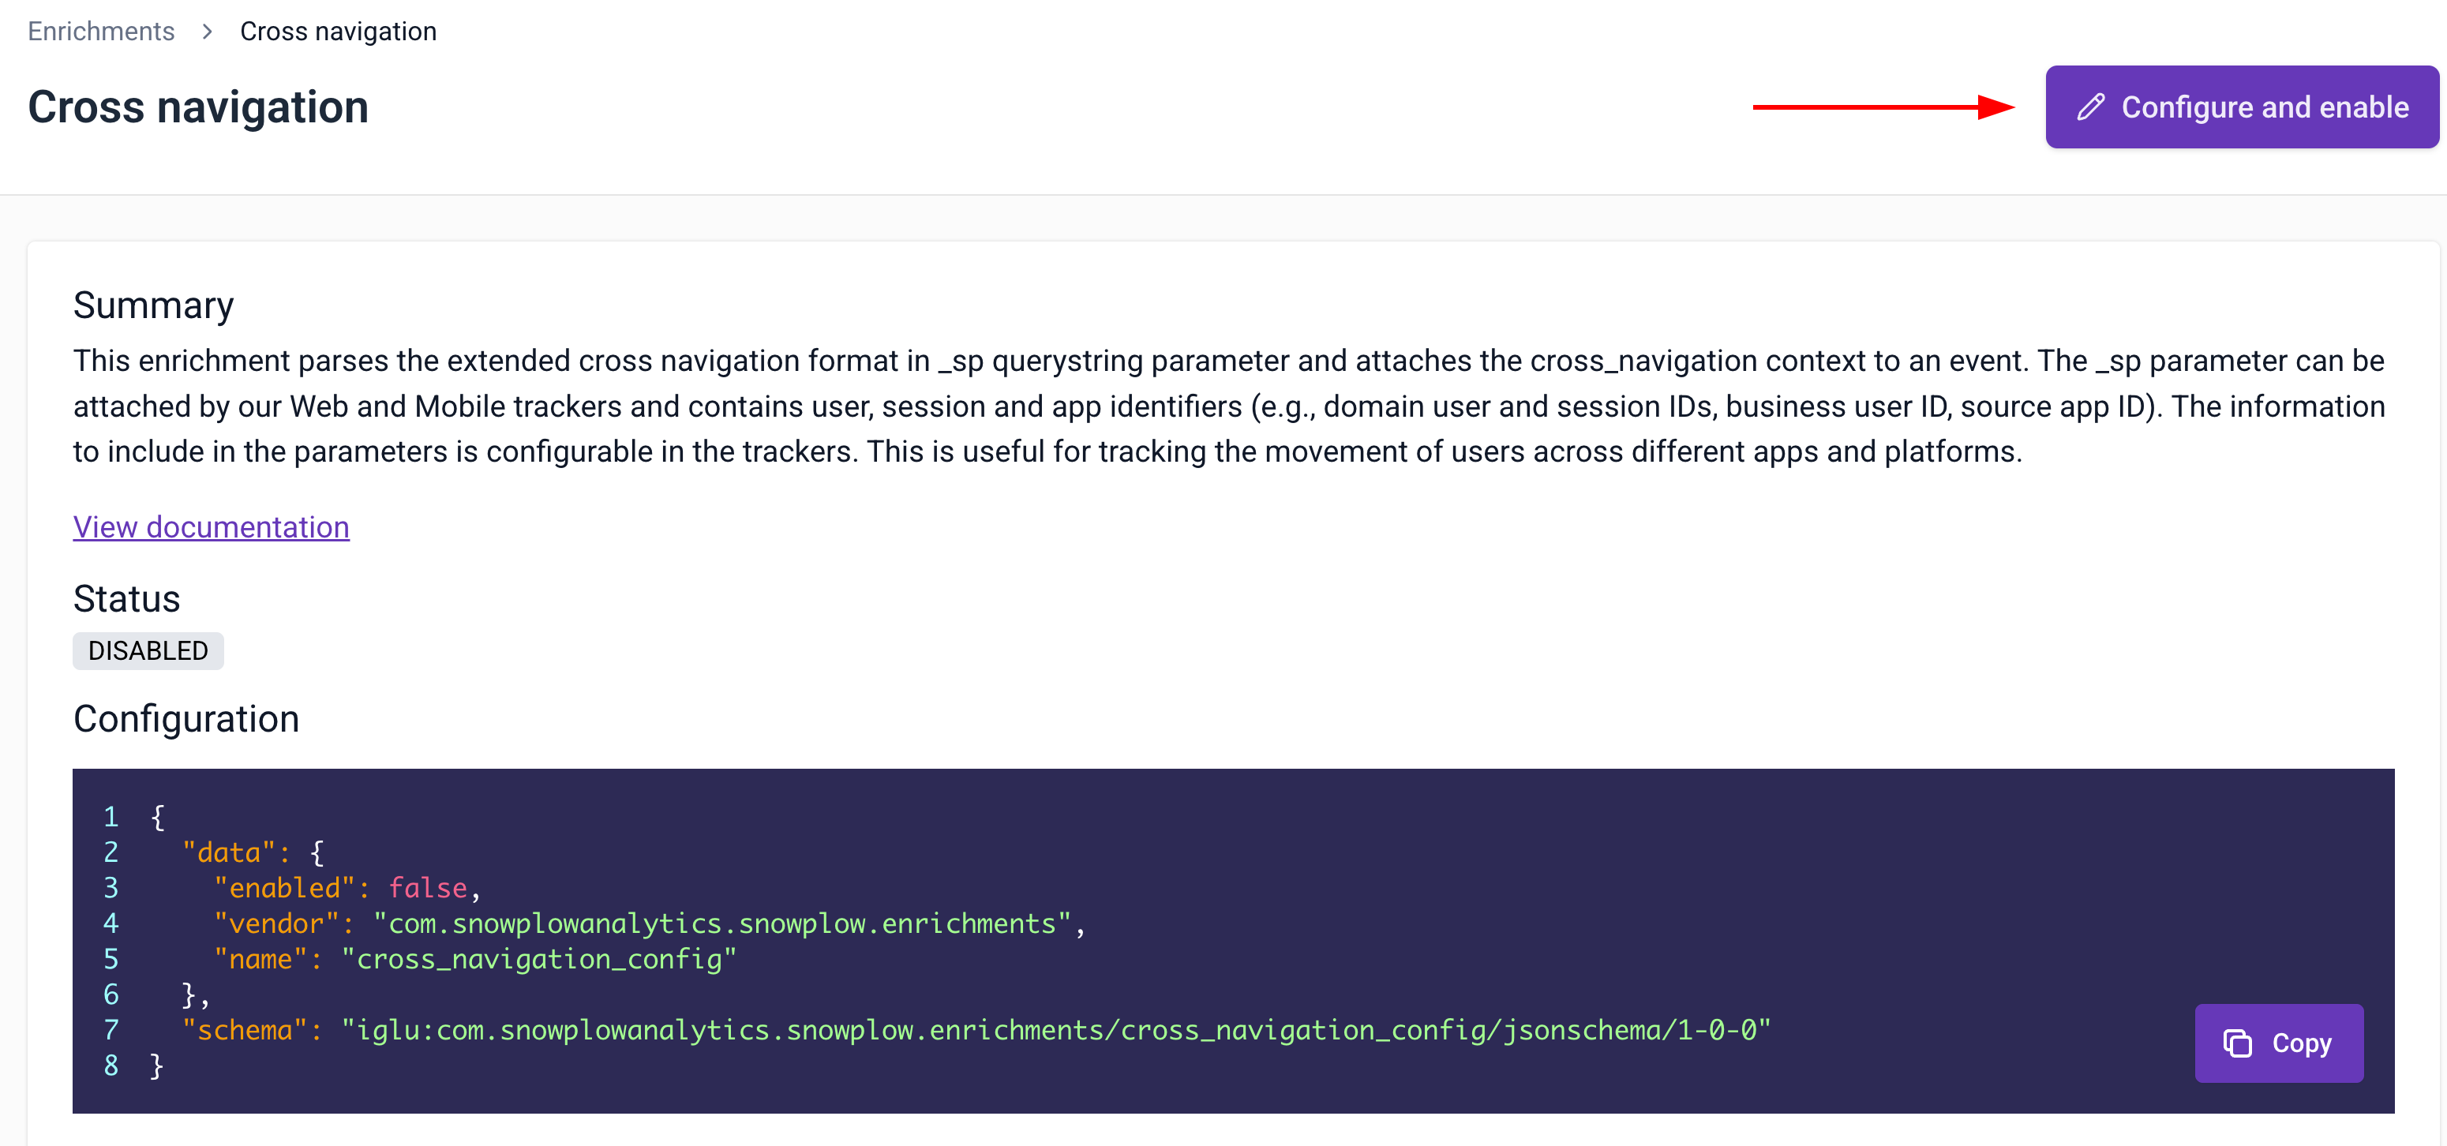
Task: Click line number 1 in code block
Action: (111, 817)
